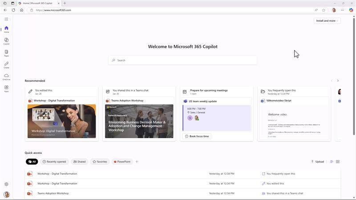Screen dimensions: 356x200
Task: Select the Shared filter
Action: 79,161
